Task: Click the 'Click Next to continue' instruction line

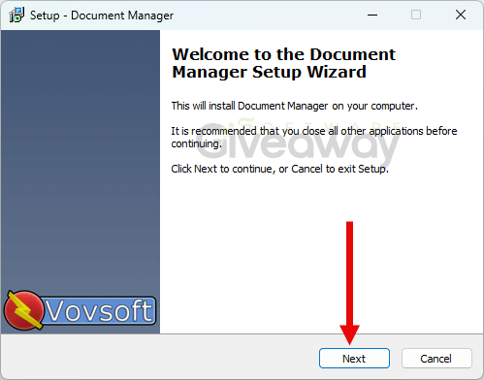Action: (279, 169)
